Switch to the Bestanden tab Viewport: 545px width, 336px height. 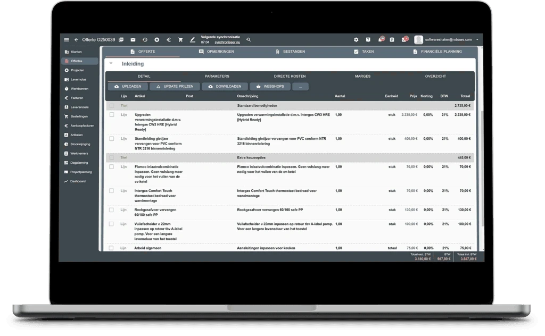coord(290,52)
